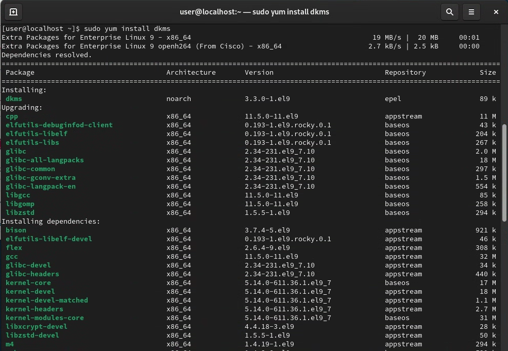Click m4 dependency name
Viewport: 508px width, 351px height.
(x=10, y=344)
